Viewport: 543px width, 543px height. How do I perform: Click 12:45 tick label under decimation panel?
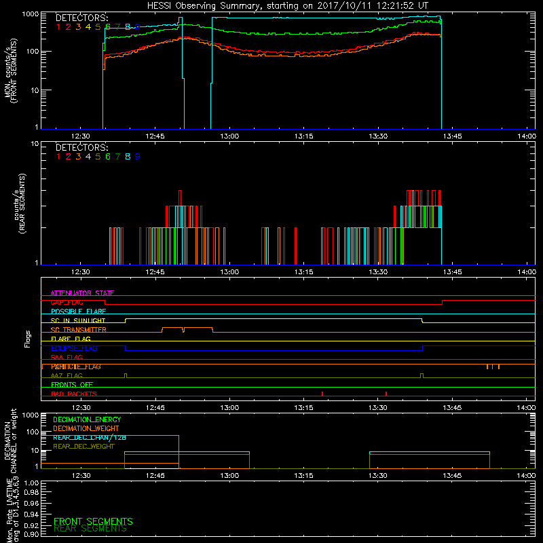(155, 476)
